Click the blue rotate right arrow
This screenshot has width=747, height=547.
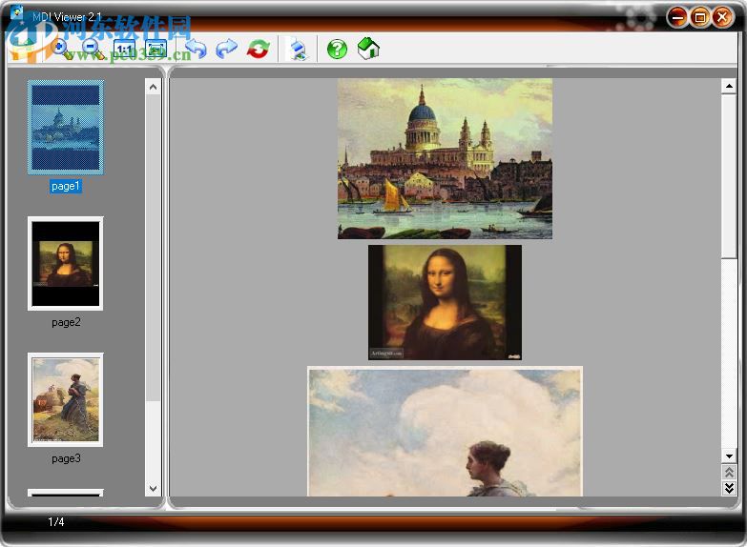tap(226, 49)
